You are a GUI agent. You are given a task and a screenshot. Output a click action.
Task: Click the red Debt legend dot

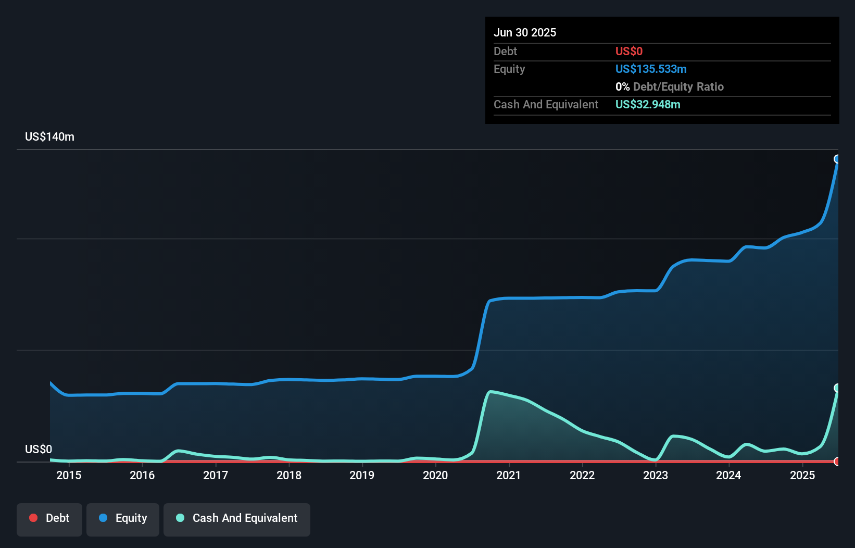click(33, 518)
